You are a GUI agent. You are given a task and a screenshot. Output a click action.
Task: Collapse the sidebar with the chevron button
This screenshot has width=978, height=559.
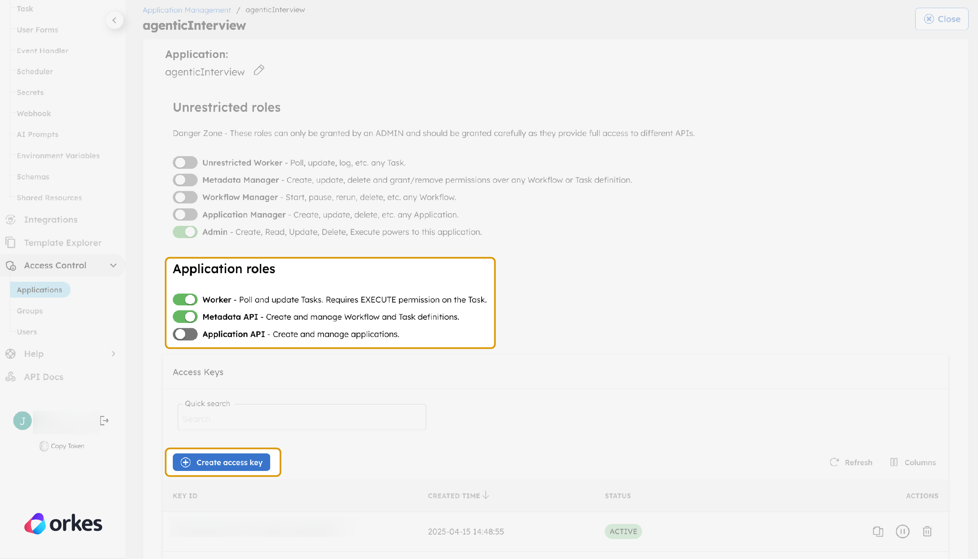click(x=115, y=20)
